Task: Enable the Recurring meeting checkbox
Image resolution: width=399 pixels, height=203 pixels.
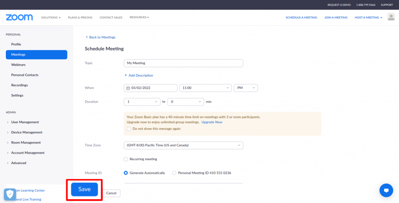Action: (126, 159)
